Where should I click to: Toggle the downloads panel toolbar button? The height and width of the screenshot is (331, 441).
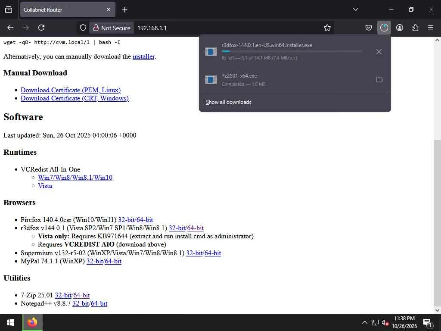(384, 28)
